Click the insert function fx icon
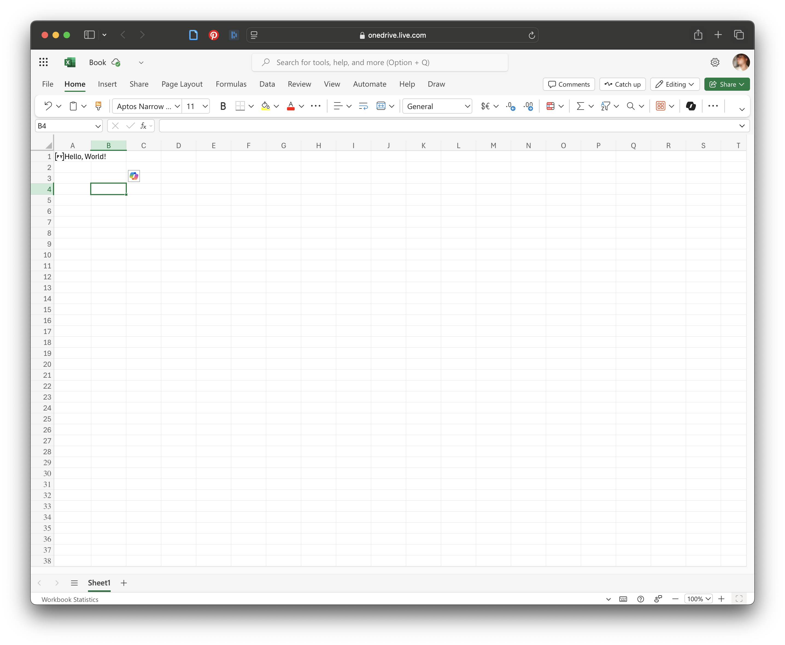Viewport: 785px width, 645px height. [143, 126]
